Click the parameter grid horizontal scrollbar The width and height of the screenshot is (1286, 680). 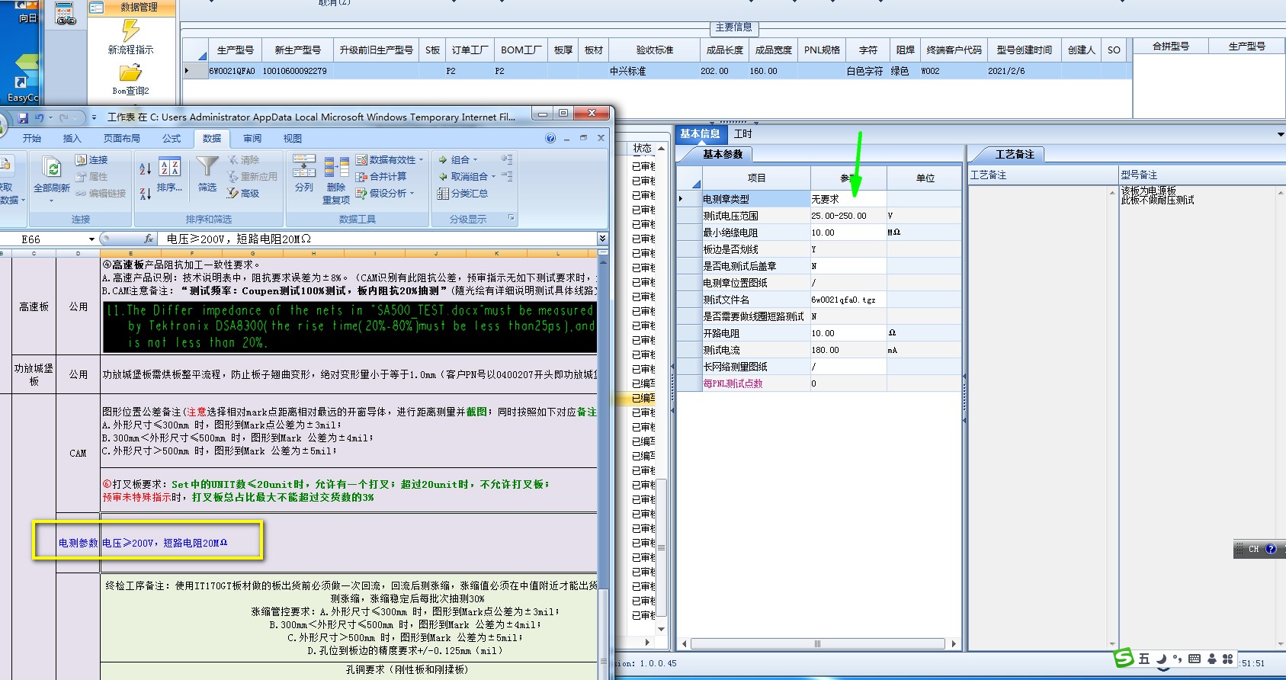(817, 644)
